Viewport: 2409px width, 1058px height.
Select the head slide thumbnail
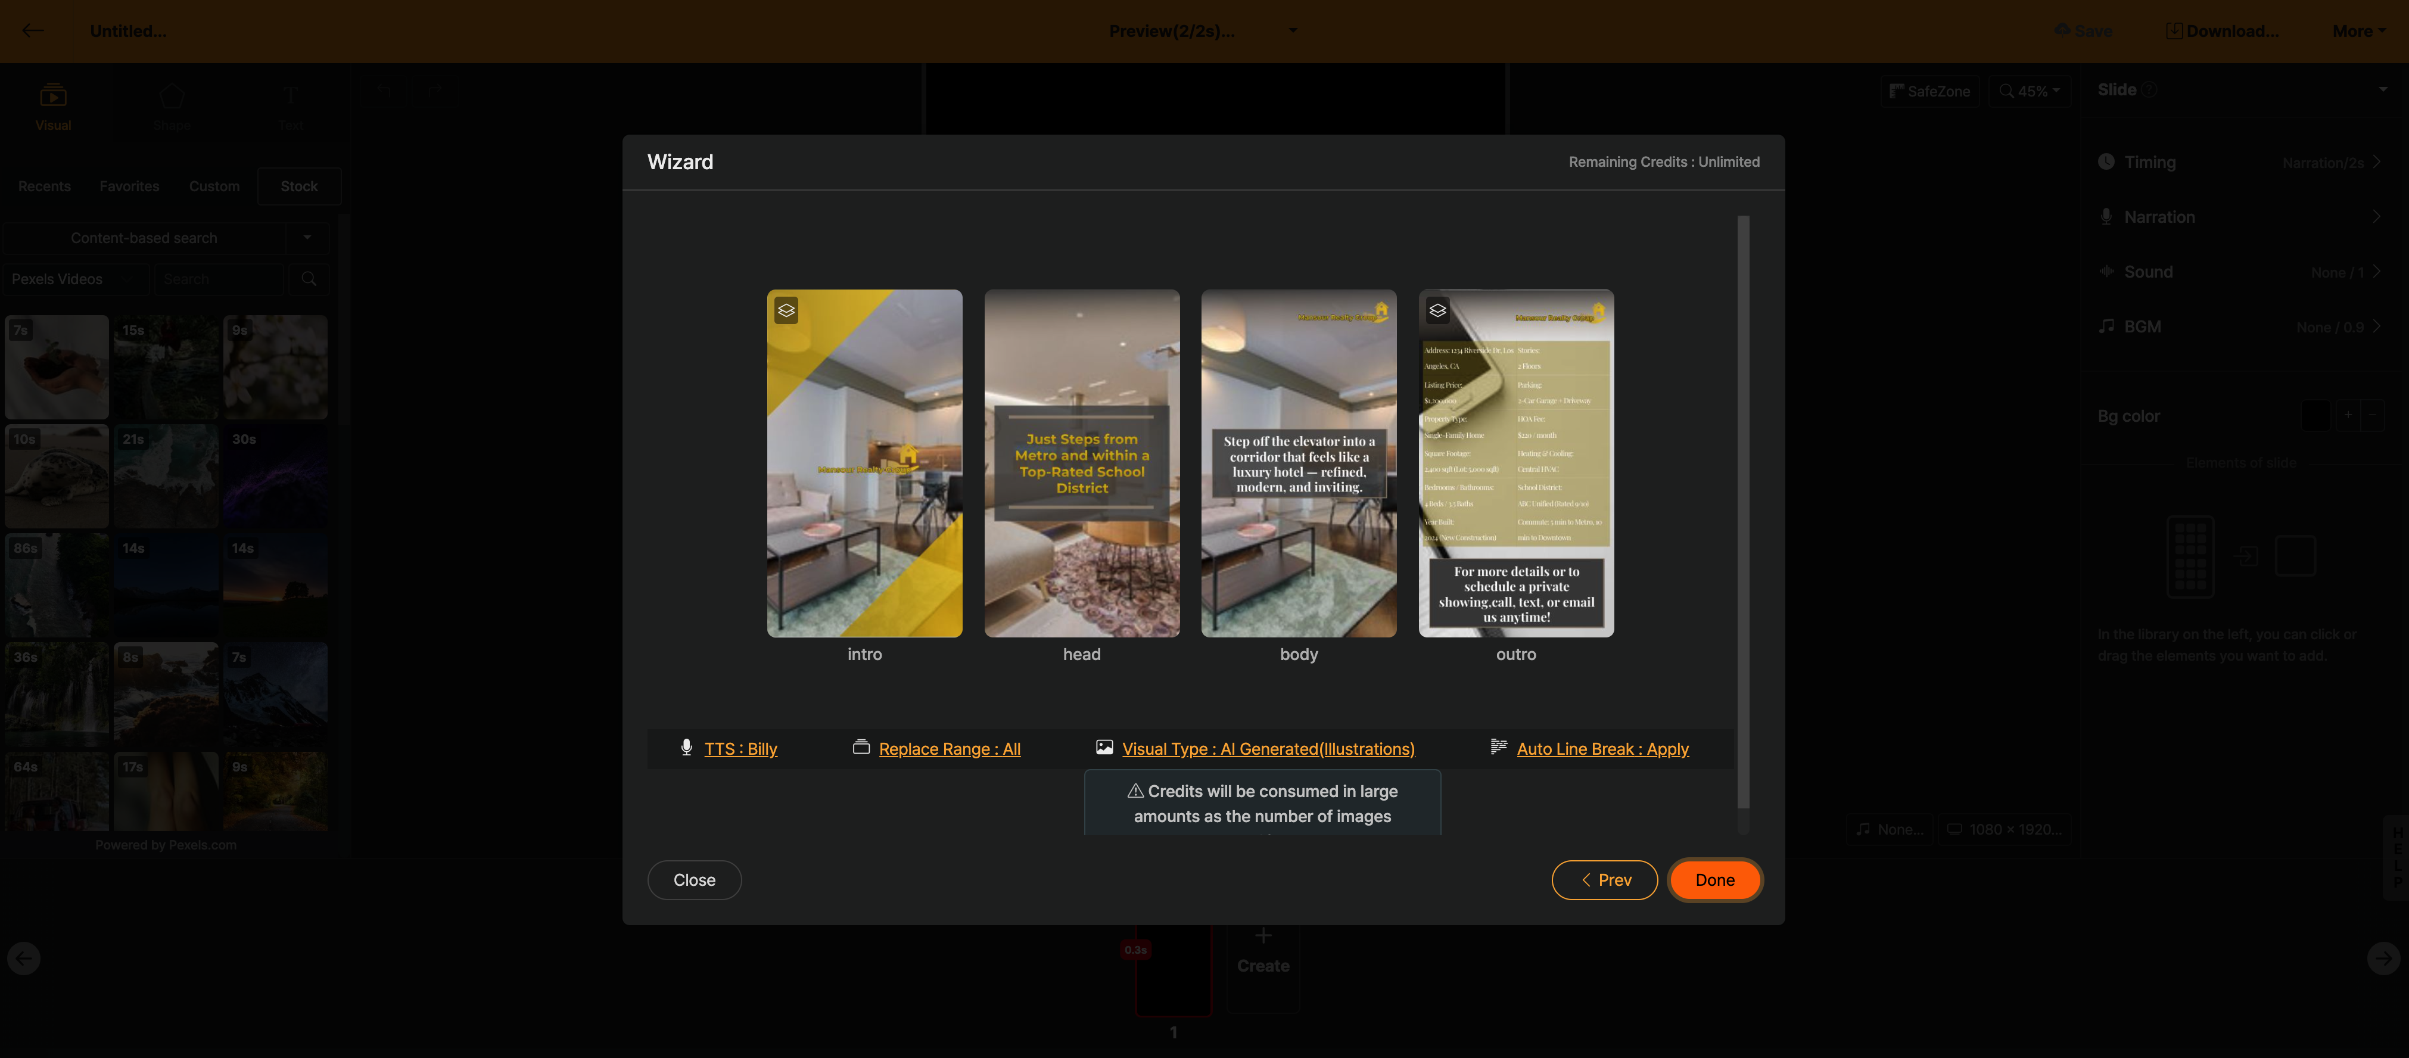tap(1081, 463)
